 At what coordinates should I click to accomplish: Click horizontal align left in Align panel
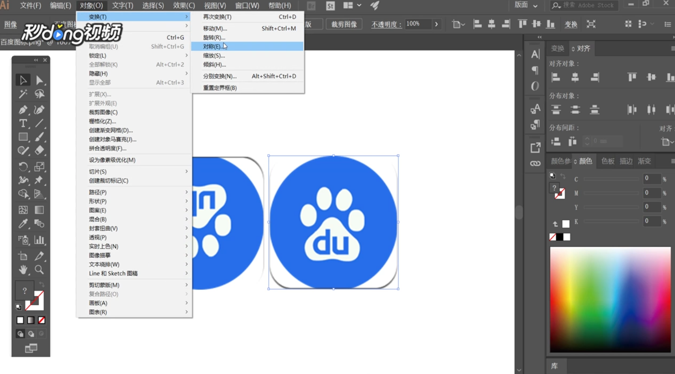pyautogui.click(x=556, y=77)
